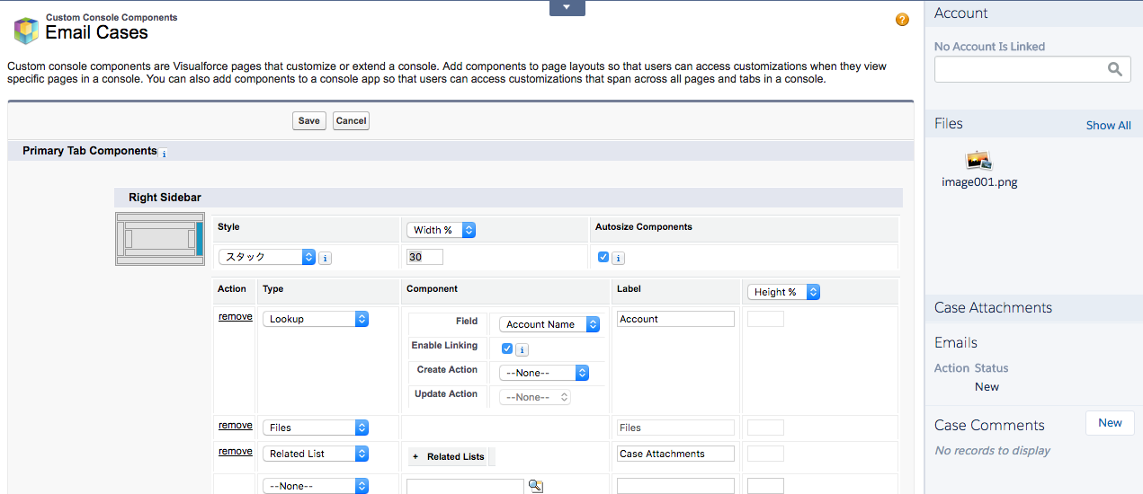
Task: Click the lookup icon beside the empty component field
Action: [x=535, y=486]
